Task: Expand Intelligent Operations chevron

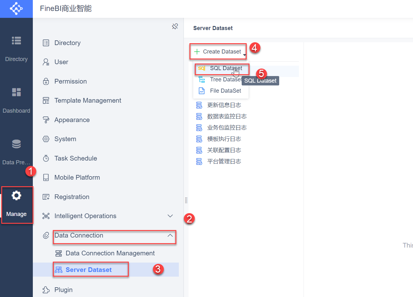Action: pos(170,216)
